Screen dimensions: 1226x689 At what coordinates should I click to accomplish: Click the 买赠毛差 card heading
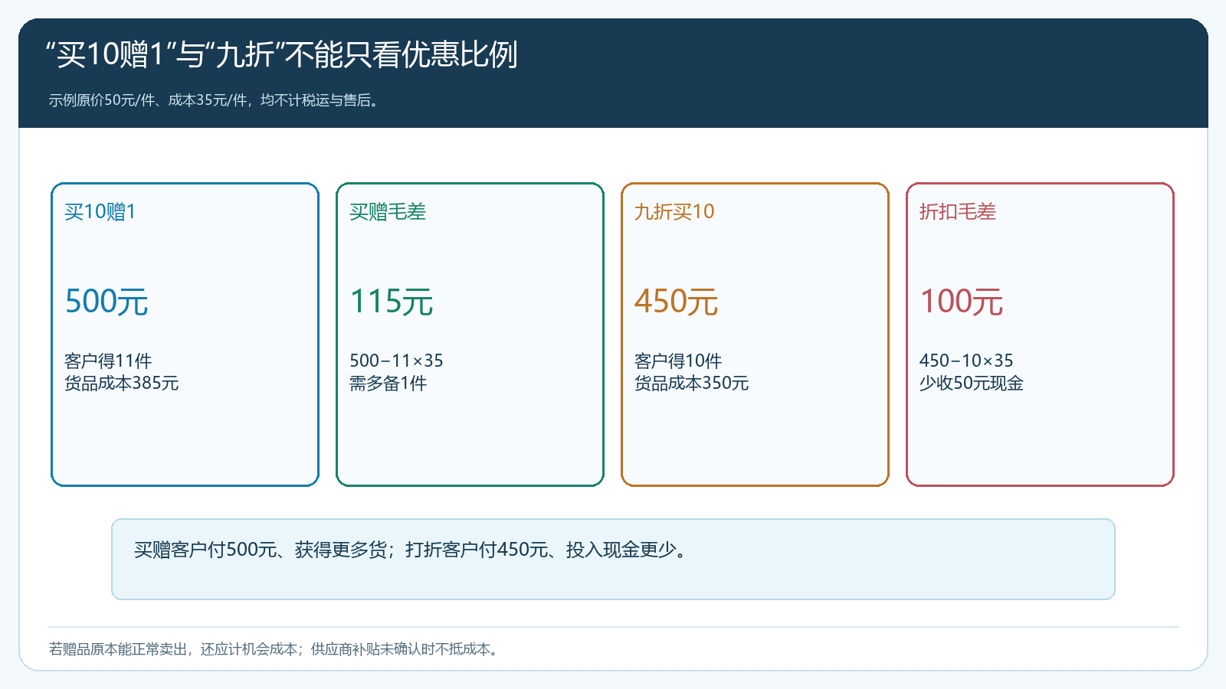[388, 211]
